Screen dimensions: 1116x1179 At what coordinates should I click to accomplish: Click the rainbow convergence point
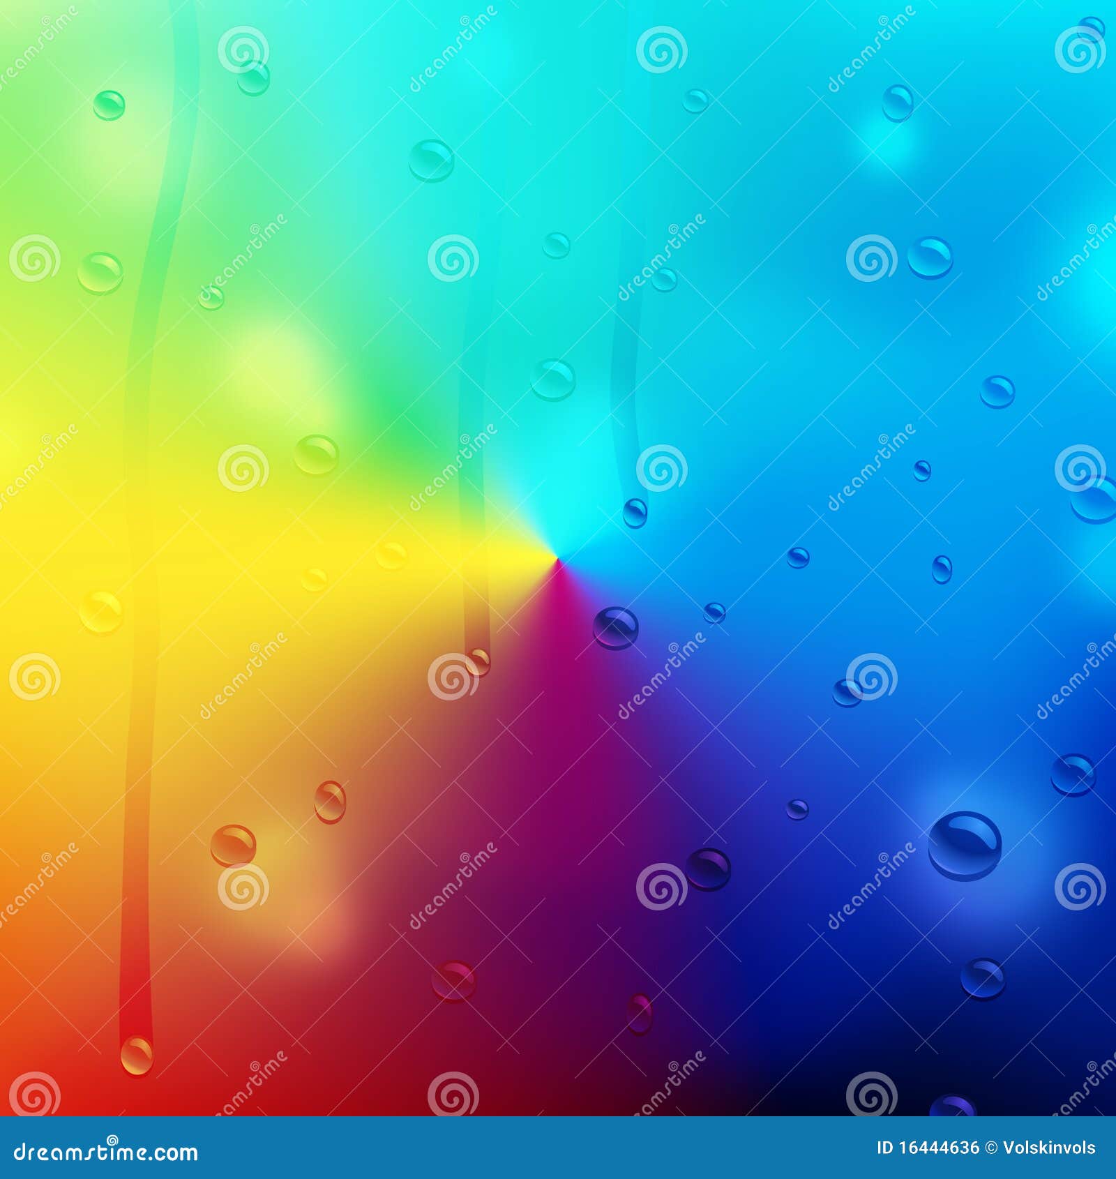point(558,558)
